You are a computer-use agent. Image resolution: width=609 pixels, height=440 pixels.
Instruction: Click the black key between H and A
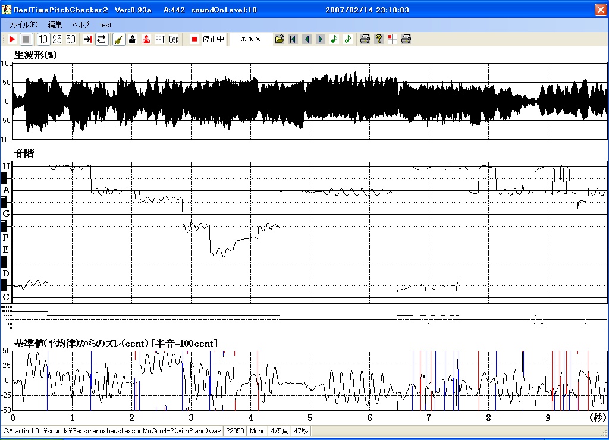[x=4, y=178]
